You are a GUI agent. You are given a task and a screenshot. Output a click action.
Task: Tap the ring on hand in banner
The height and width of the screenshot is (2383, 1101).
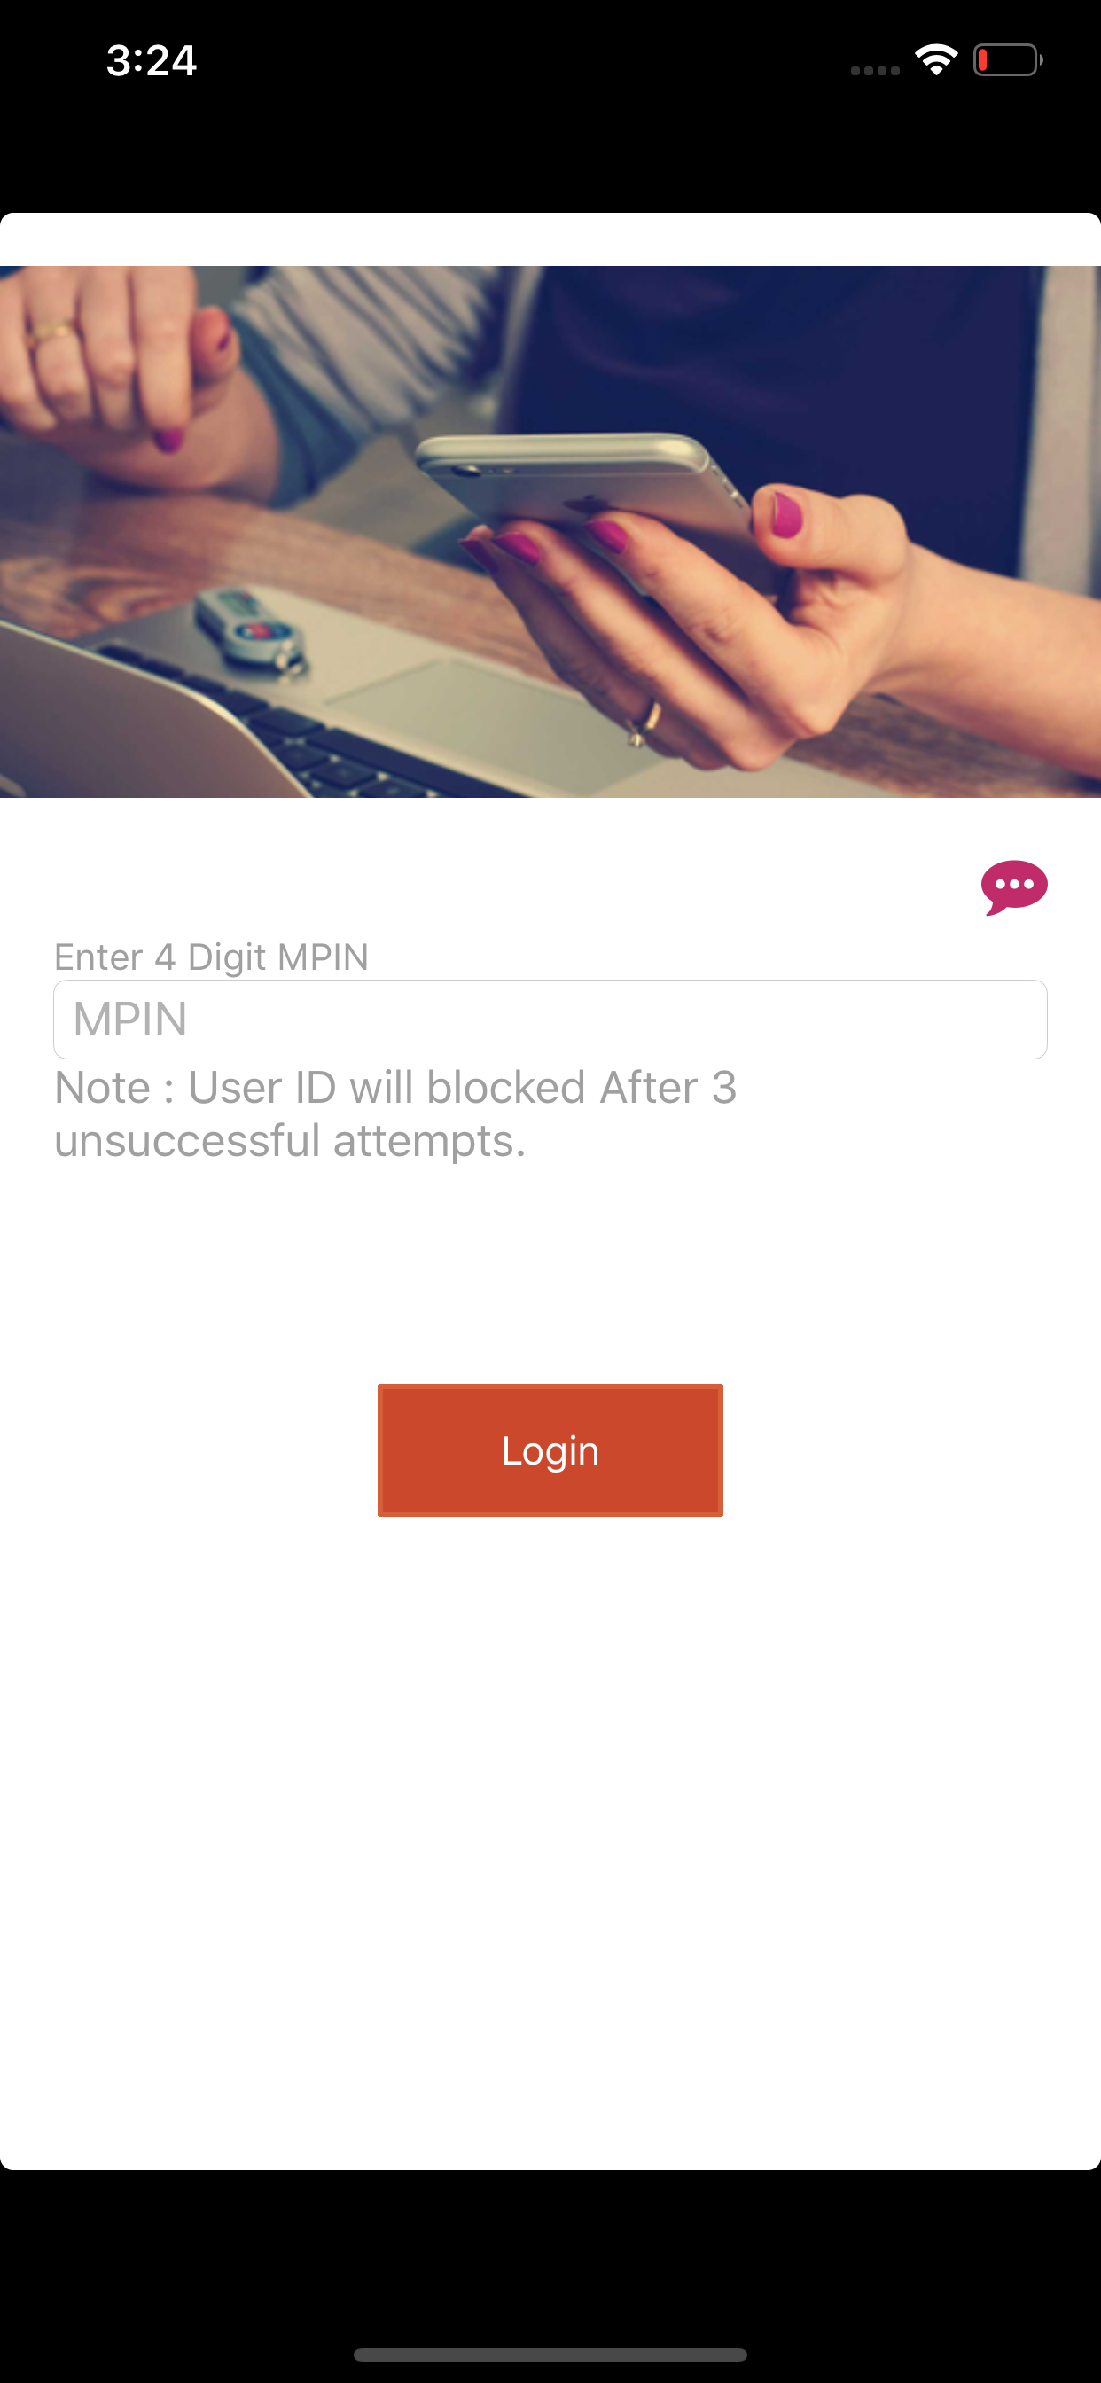coord(646,722)
